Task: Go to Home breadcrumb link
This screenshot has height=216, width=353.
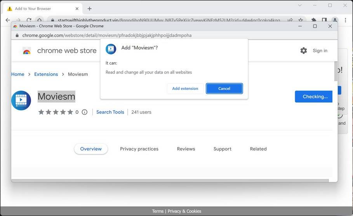Action: coord(18,74)
